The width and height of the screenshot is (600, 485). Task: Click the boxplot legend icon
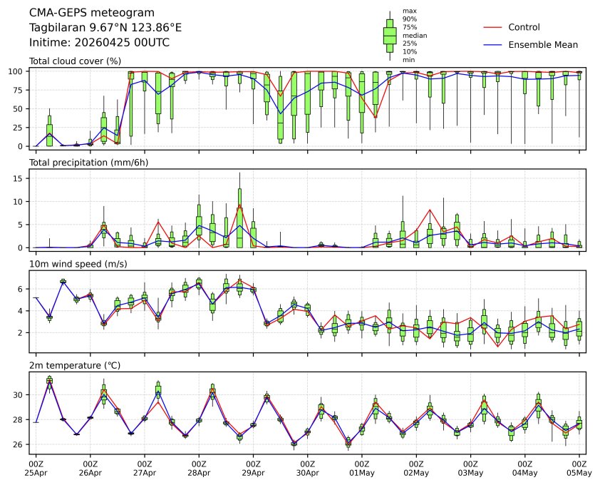point(390,36)
